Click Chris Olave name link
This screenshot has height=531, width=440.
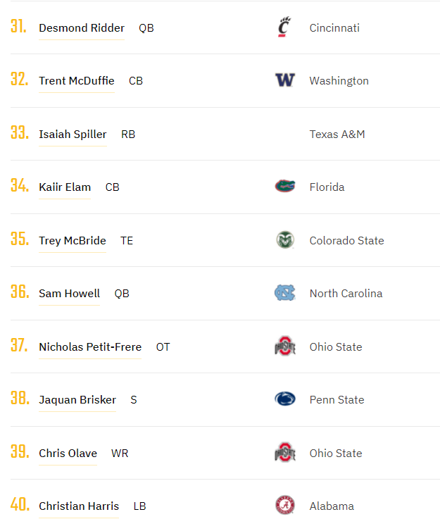68,454
